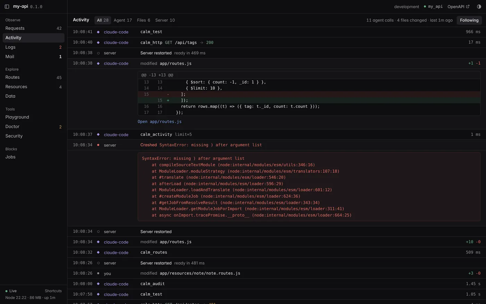Open the Doctor tool
The height and width of the screenshot is (304, 486).
[x=33, y=126]
